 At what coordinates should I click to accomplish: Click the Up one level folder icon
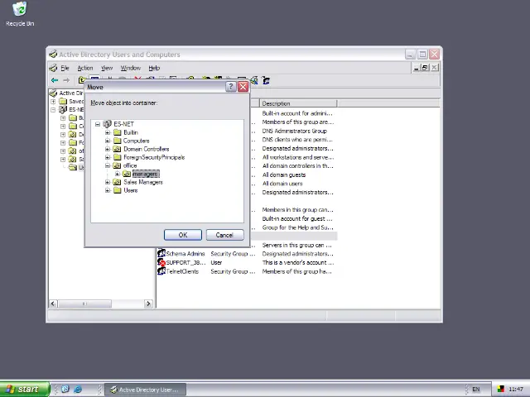click(81, 80)
